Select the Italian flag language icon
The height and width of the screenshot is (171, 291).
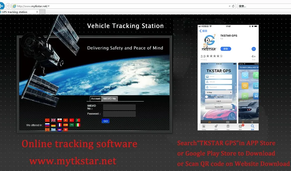click(78, 125)
